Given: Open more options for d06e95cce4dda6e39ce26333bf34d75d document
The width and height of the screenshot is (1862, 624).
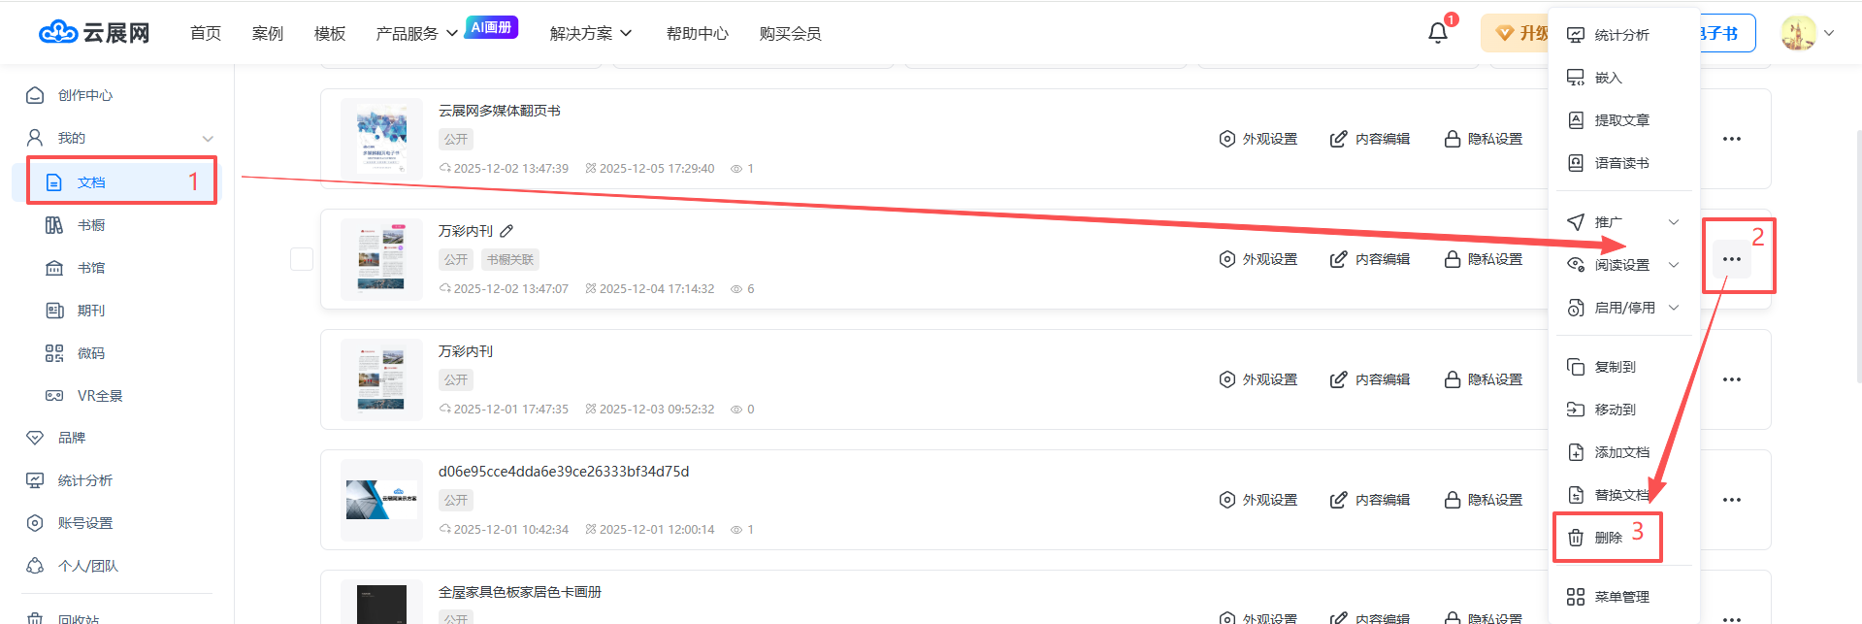Looking at the screenshot, I should pos(1732,500).
